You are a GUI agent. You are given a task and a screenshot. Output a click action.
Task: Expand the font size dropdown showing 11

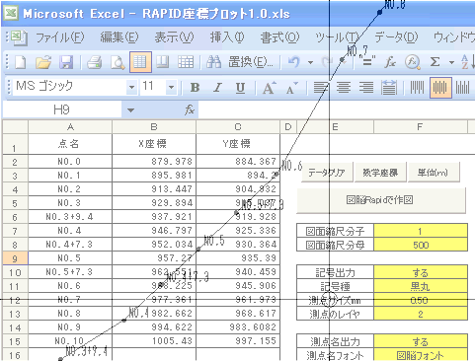point(171,88)
